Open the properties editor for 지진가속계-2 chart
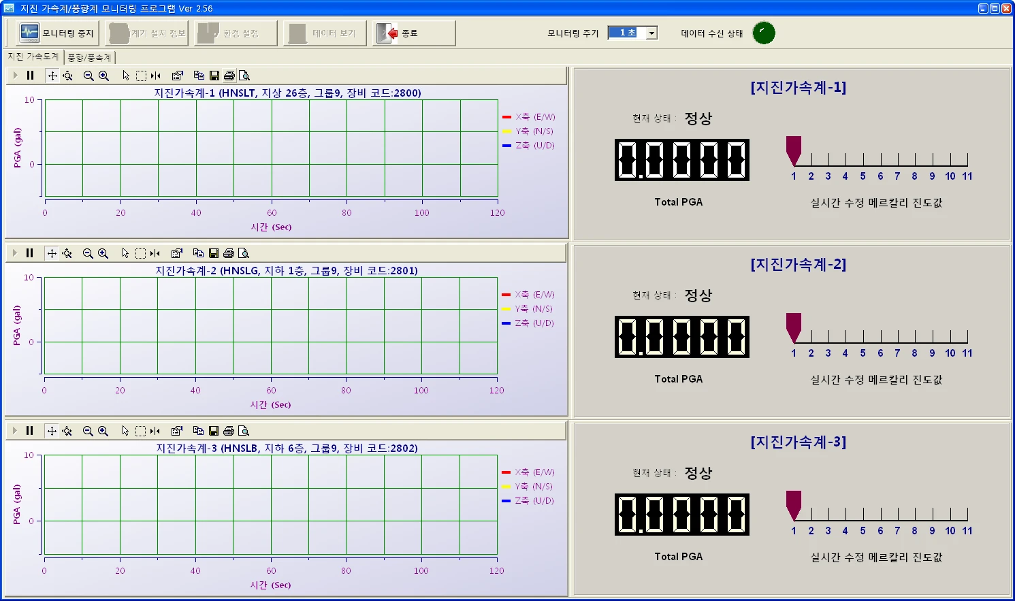1015x601 pixels. [x=177, y=253]
